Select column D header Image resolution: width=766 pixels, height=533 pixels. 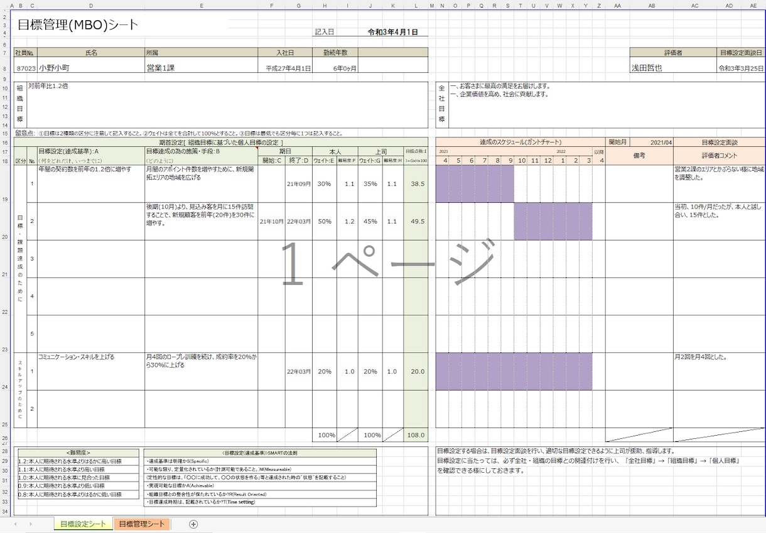point(91,6)
